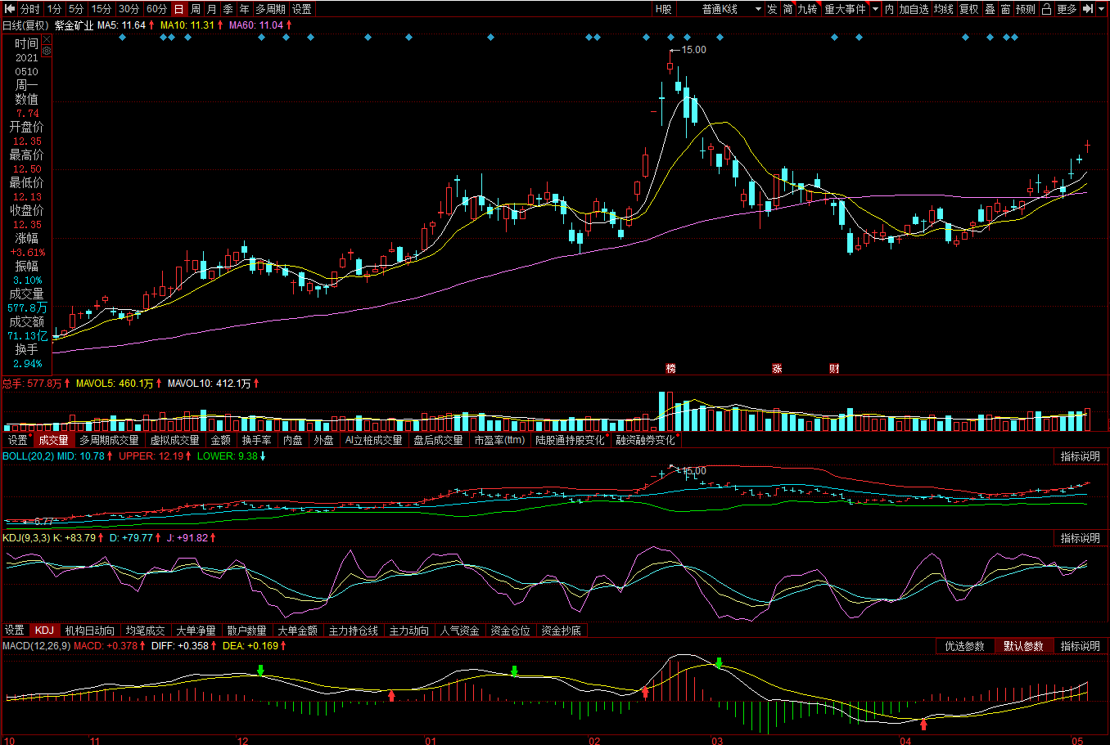Select the 60分 period
Screen dimensions: 1110x745
tap(156, 9)
